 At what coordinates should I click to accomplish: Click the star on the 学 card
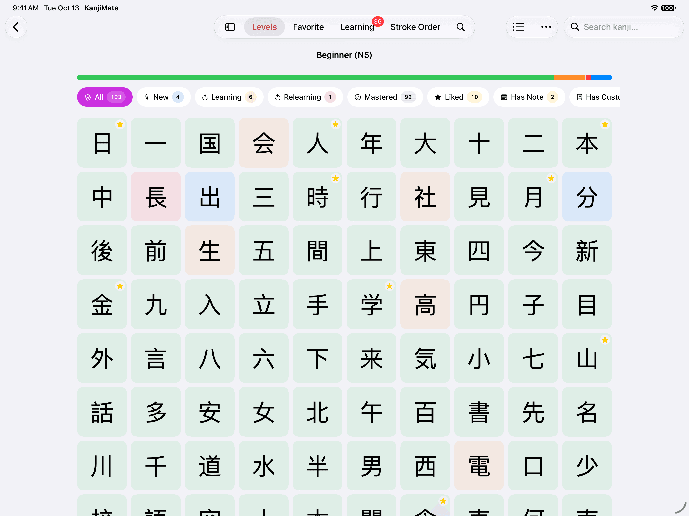pos(389,286)
